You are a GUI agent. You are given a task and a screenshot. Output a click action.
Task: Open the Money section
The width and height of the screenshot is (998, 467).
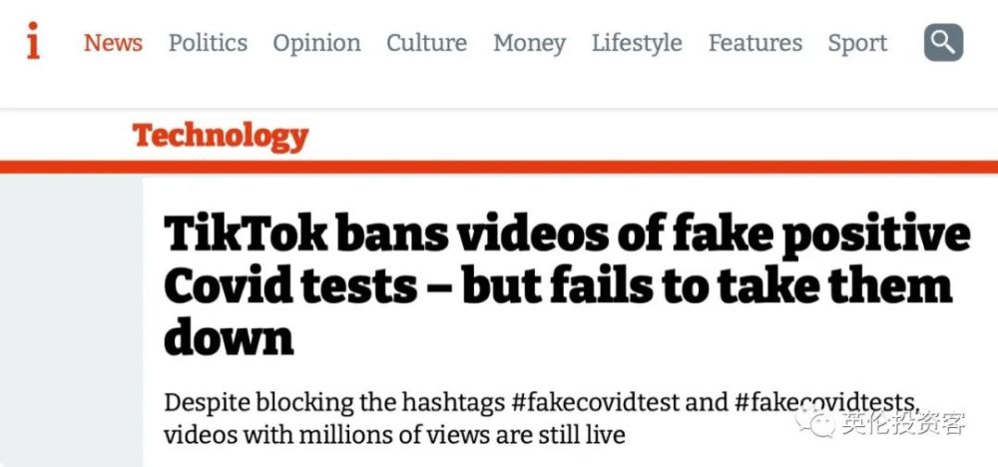pos(529,43)
